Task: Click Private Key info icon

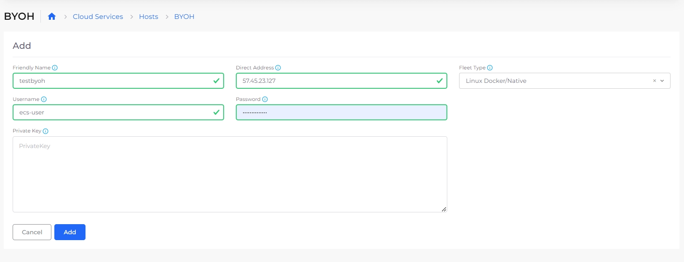Action: [x=45, y=131]
